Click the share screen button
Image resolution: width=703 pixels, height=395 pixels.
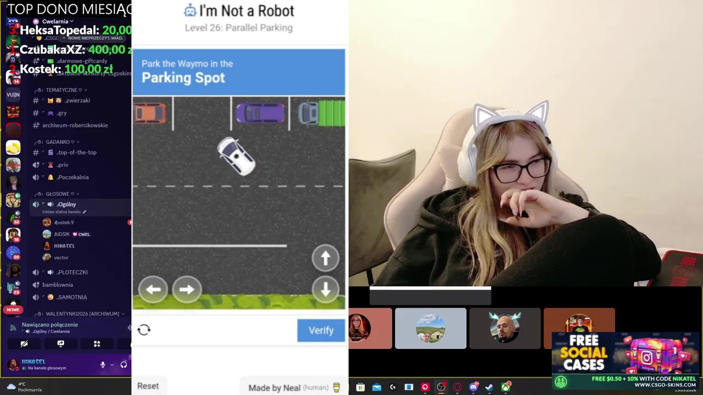pyautogui.click(x=60, y=343)
